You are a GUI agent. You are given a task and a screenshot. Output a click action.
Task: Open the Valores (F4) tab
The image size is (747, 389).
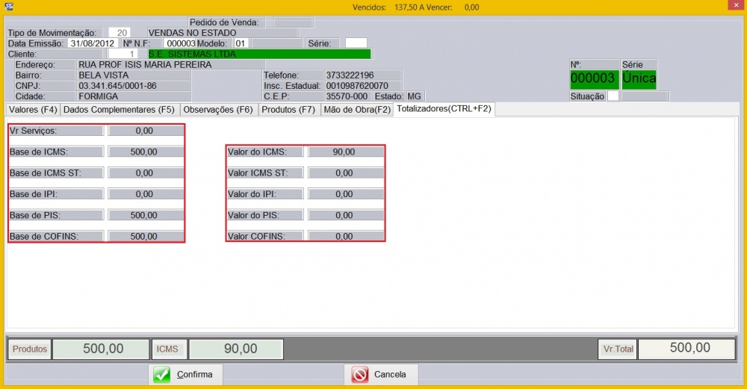click(33, 110)
